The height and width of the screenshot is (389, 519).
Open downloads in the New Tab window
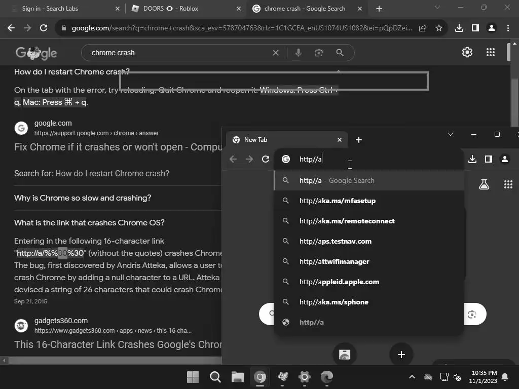472,159
